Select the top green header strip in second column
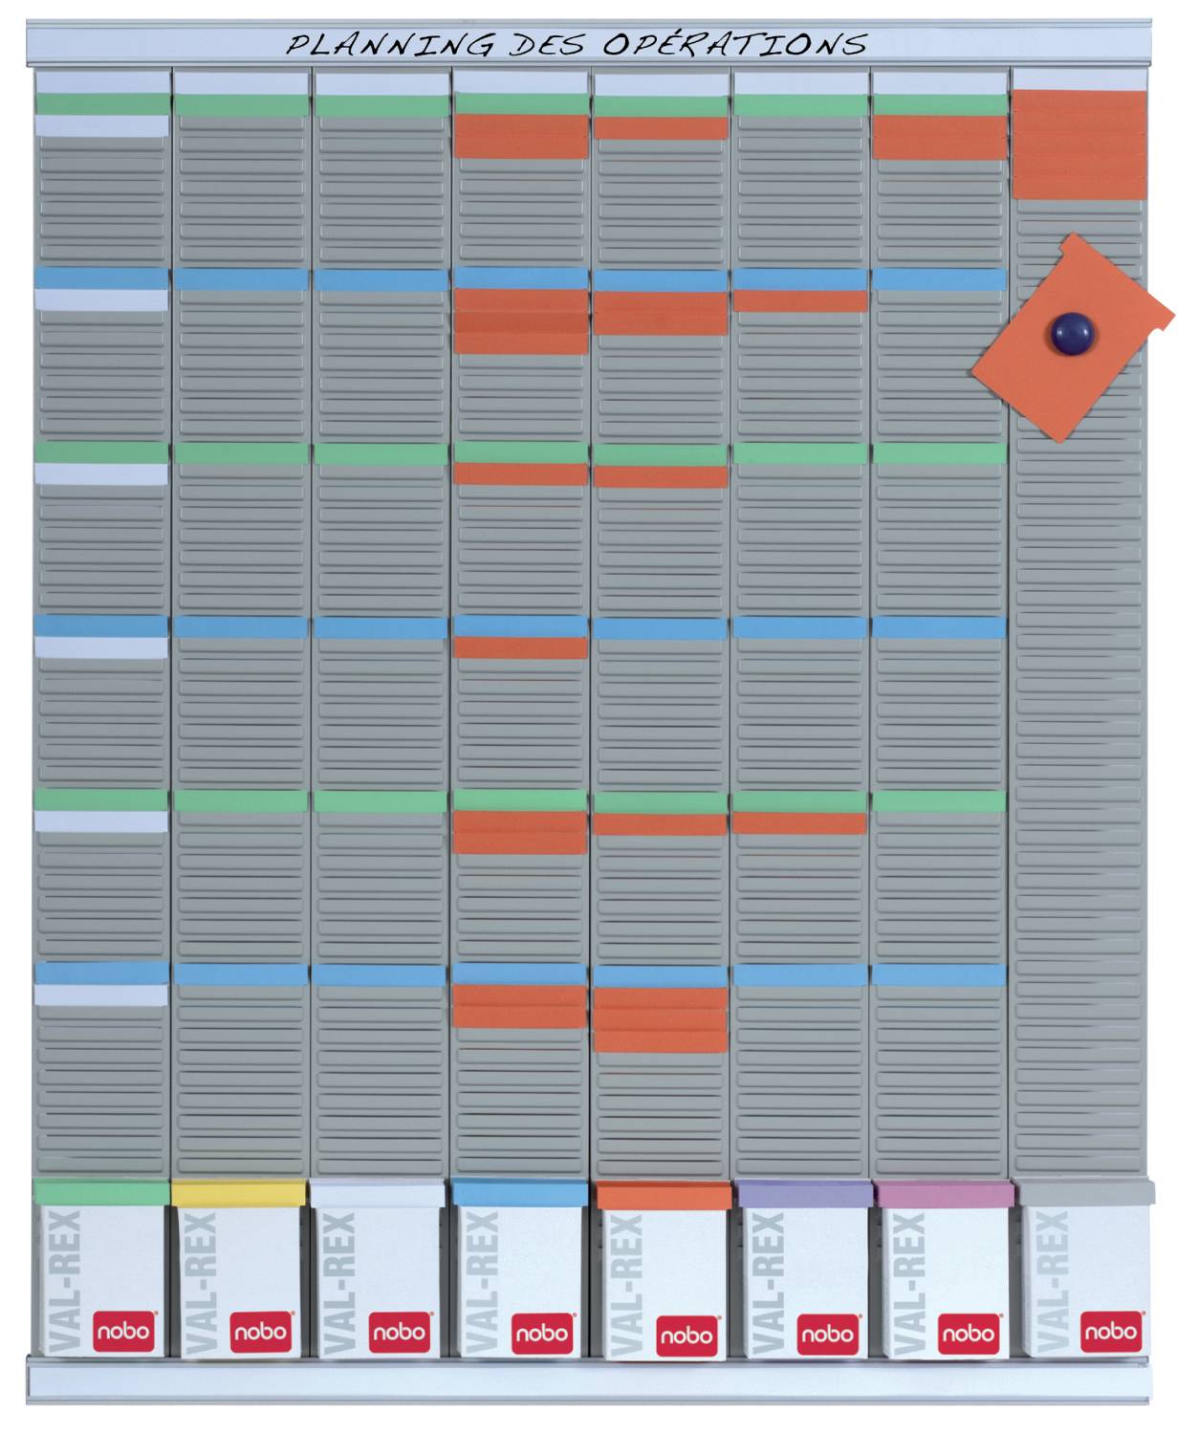The width and height of the screenshot is (1198, 1434). [241, 105]
